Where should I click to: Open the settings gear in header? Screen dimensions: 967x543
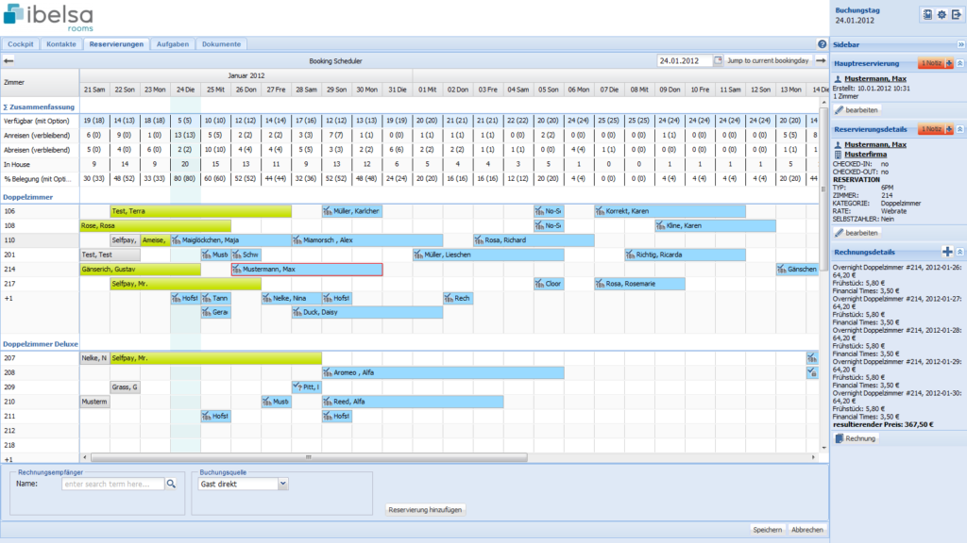pos(942,15)
